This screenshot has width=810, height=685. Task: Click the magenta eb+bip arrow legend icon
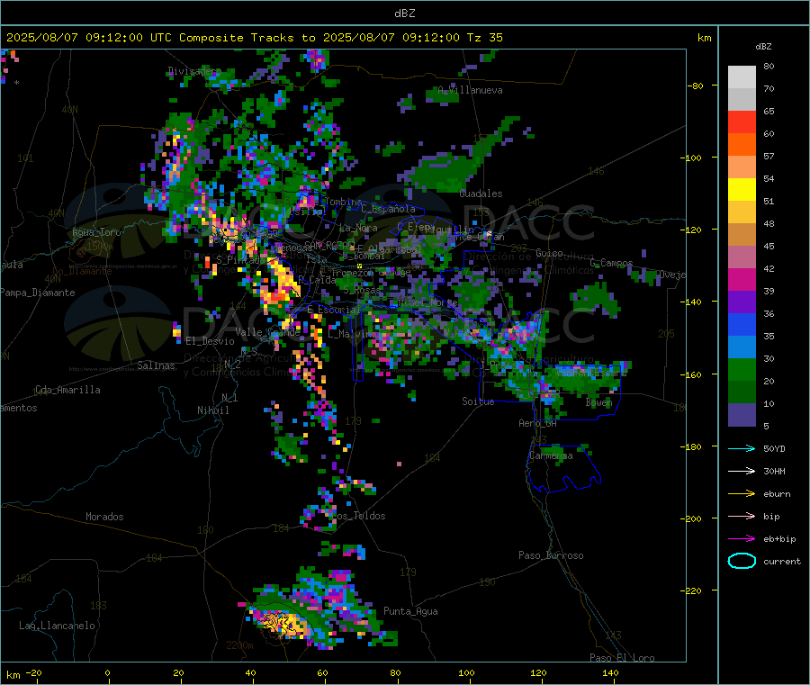(x=742, y=538)
